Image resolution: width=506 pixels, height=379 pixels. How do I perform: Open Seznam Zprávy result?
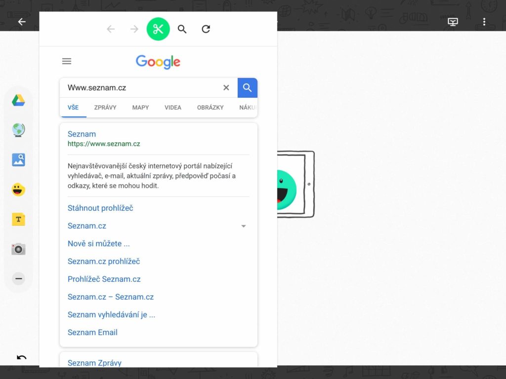pyautogui.click(x=94, y=363)
